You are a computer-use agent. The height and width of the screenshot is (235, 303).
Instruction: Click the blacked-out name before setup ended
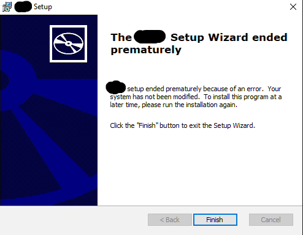(x=116, y=88)
